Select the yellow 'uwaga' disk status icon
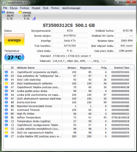The image size is (137, 152). point(20,12)
